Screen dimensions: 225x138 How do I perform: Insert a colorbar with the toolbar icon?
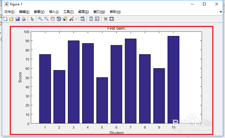pyautogui.click(x=91, y=19)
